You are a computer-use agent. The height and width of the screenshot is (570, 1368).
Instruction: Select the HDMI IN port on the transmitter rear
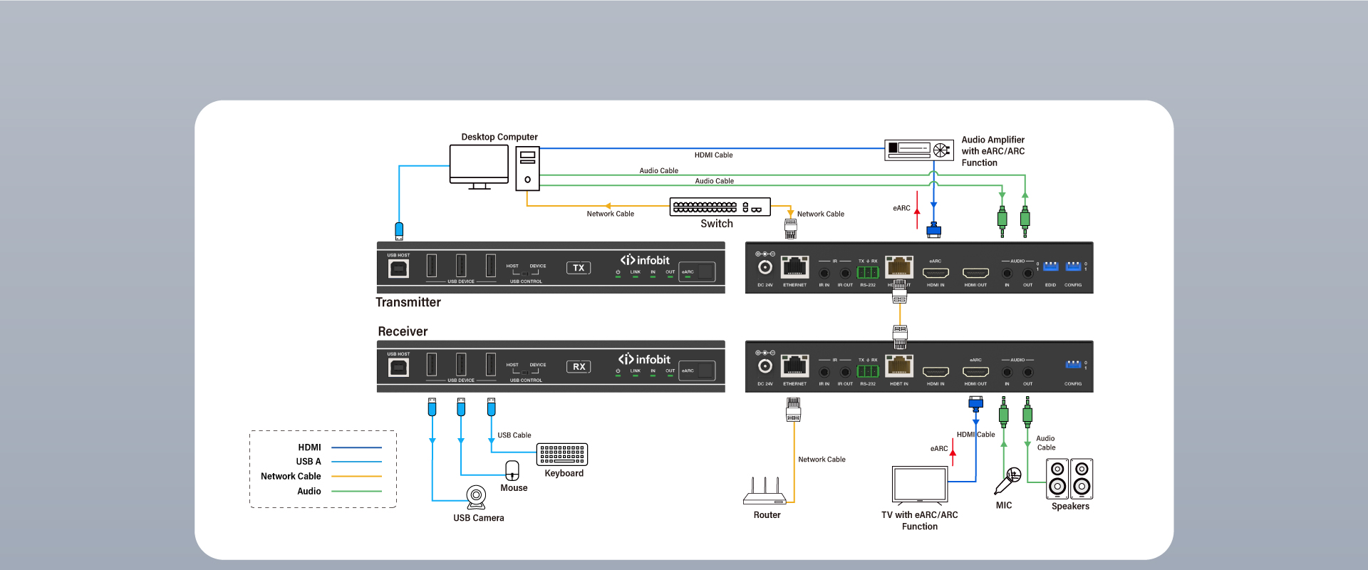point(936,273)
